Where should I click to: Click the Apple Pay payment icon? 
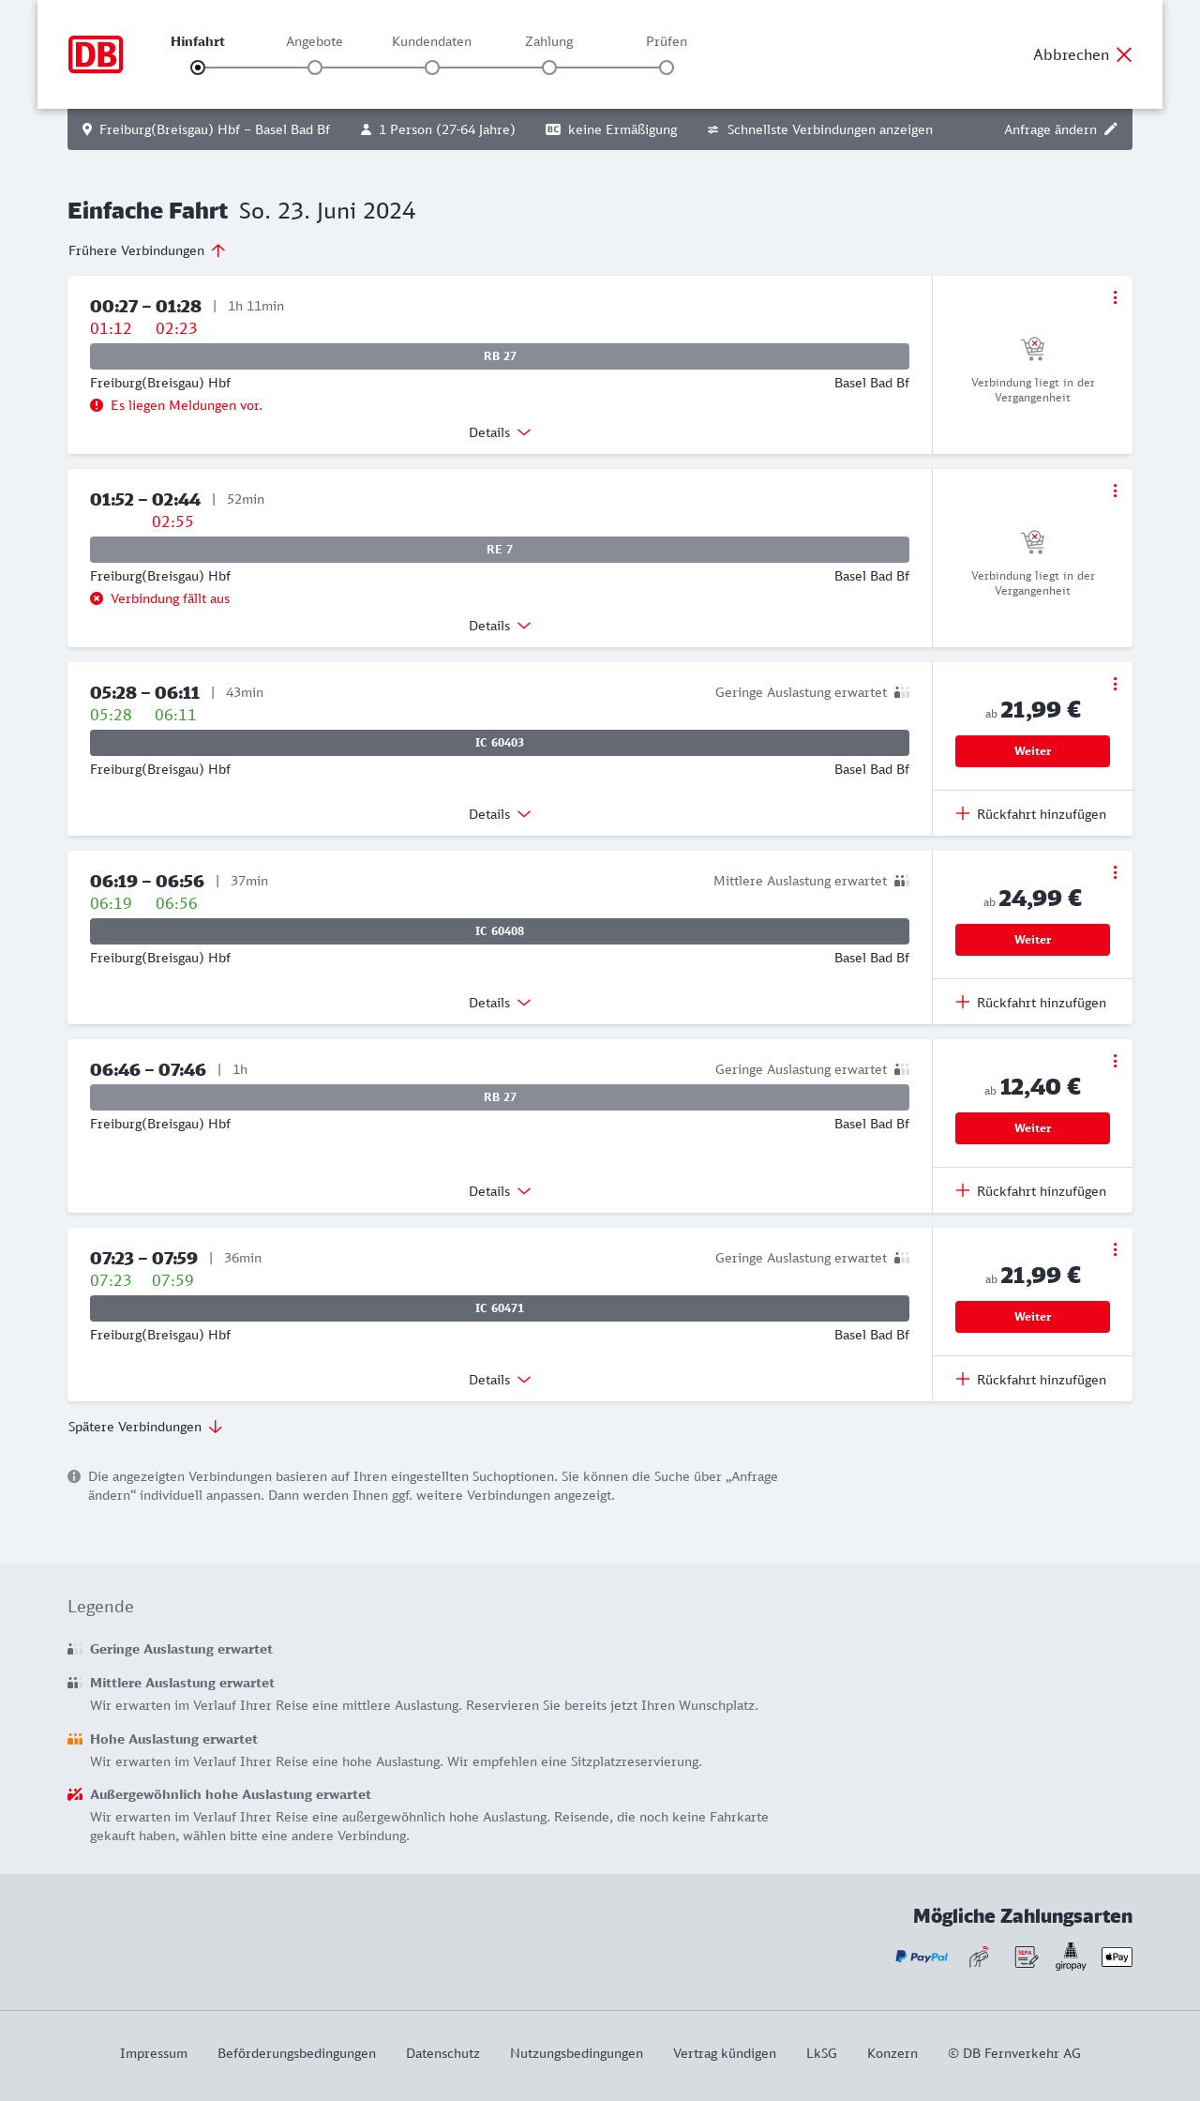coord(1117,1957)
